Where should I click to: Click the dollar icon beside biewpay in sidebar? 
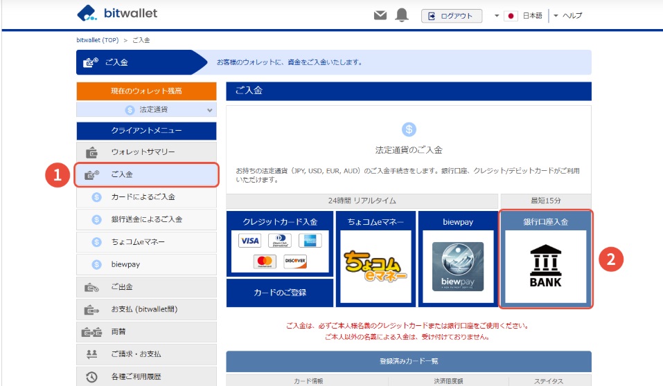tap(97, 264)
